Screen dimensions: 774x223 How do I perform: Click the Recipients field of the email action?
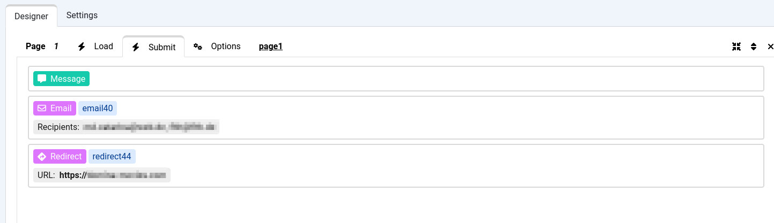(x=127, y=127)
